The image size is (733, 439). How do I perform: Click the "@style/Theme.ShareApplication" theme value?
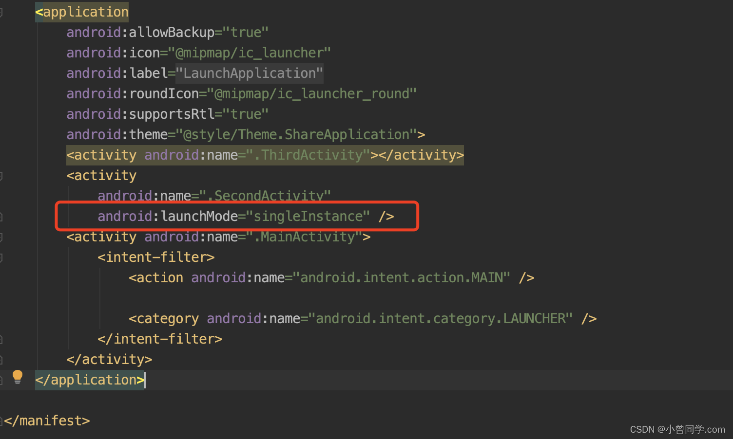[296, 134]
